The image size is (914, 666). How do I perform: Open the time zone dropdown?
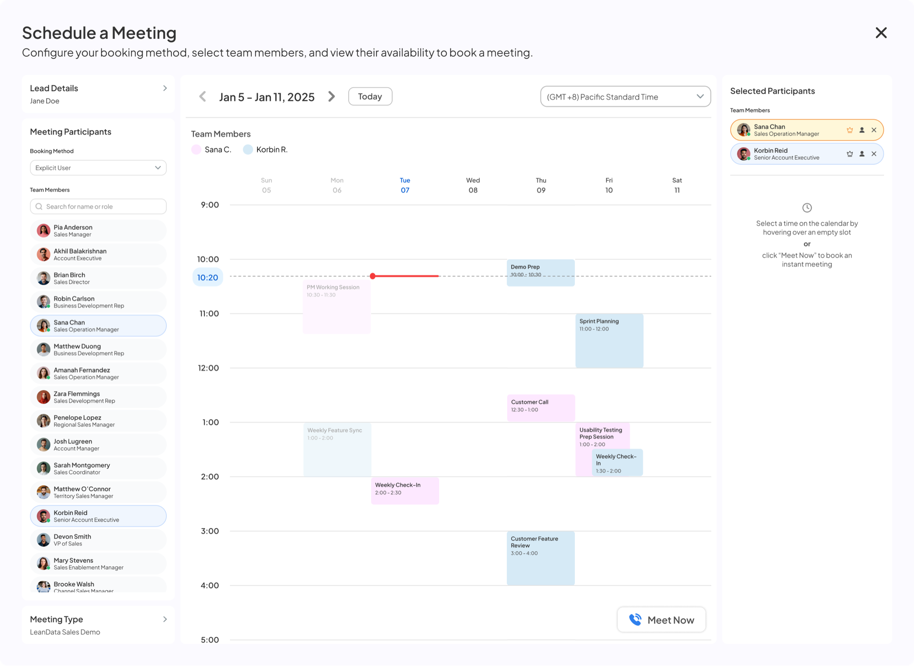625,96
